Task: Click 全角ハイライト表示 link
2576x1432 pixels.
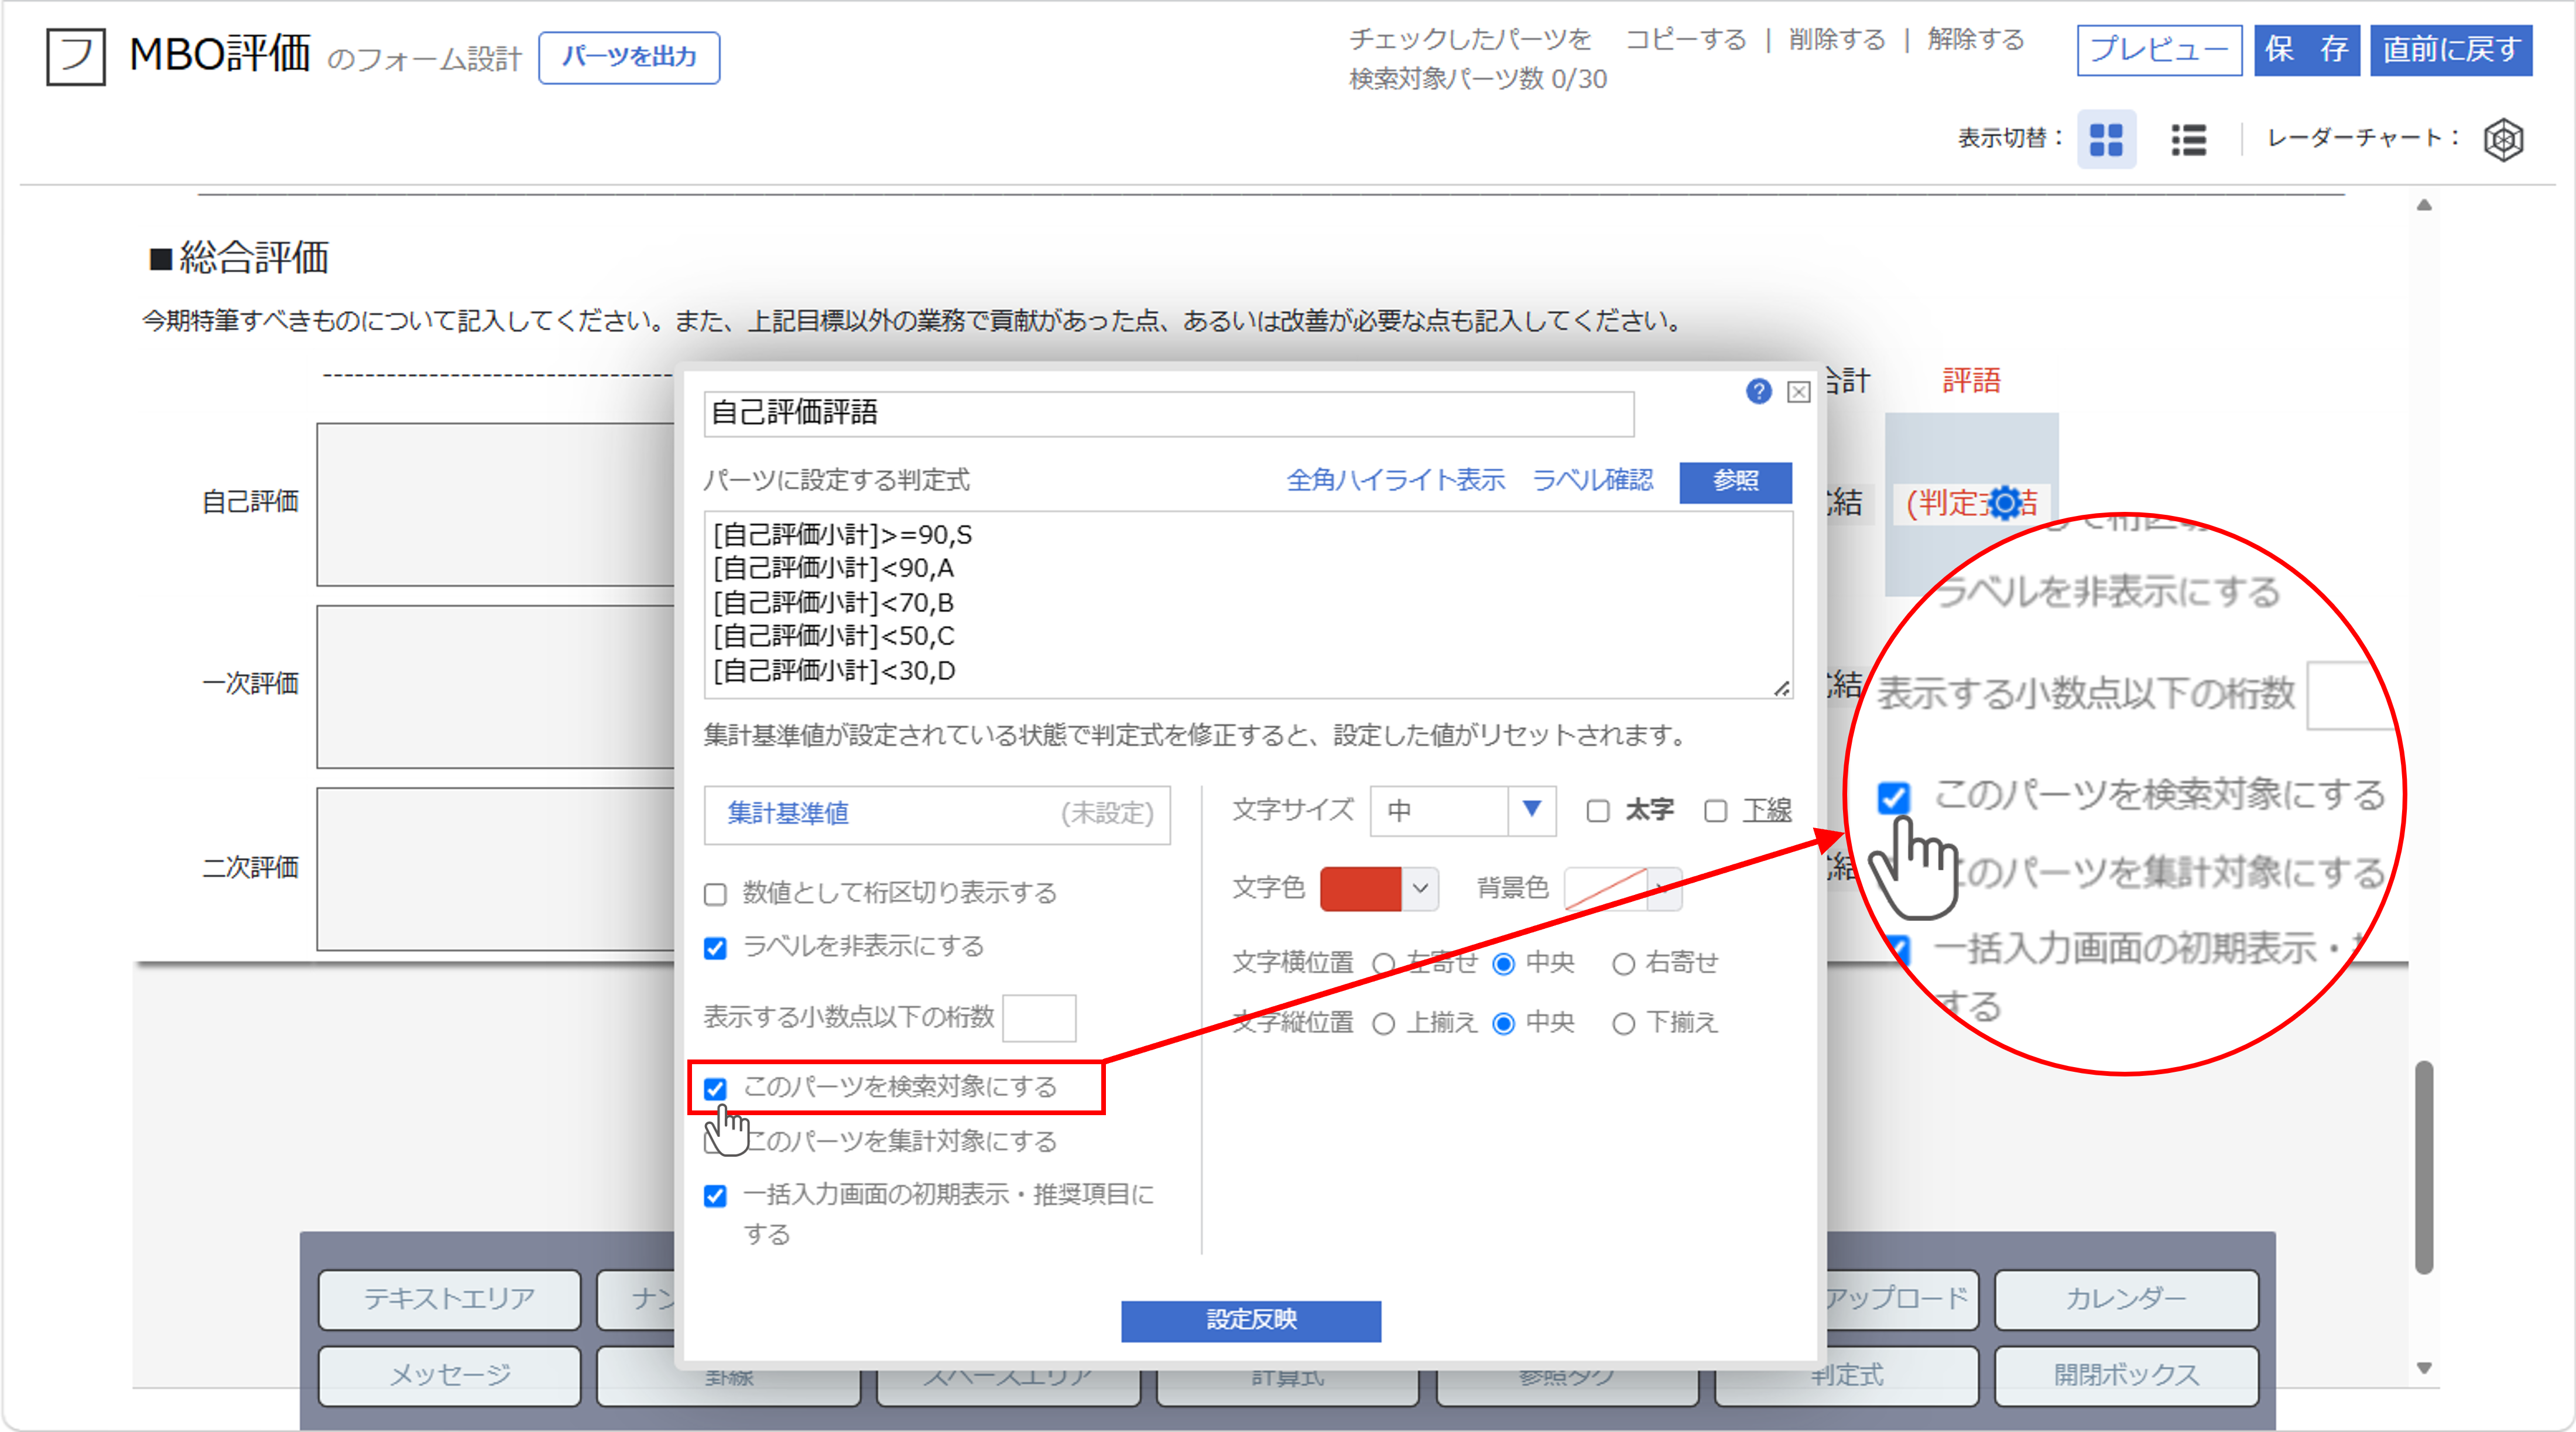Action: pos(1395,480)
